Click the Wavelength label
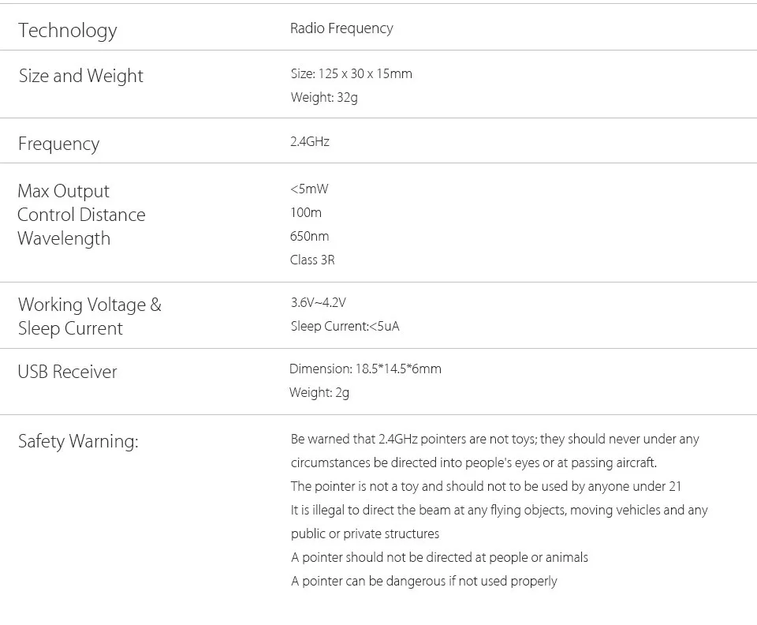This screenshot has height=625, width=757. point(64,238)
